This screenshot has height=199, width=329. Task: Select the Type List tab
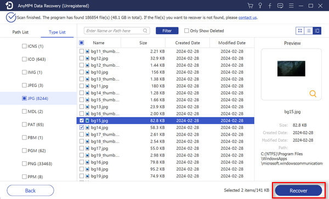click(x=57, y=32)
